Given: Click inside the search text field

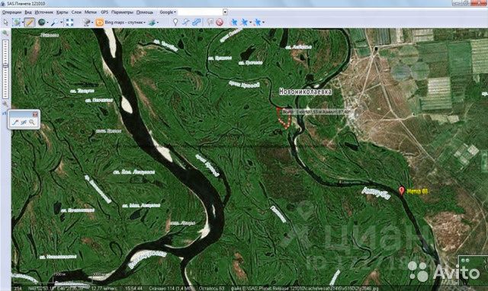Looking at the screenshot, I should tap(200, 12).
